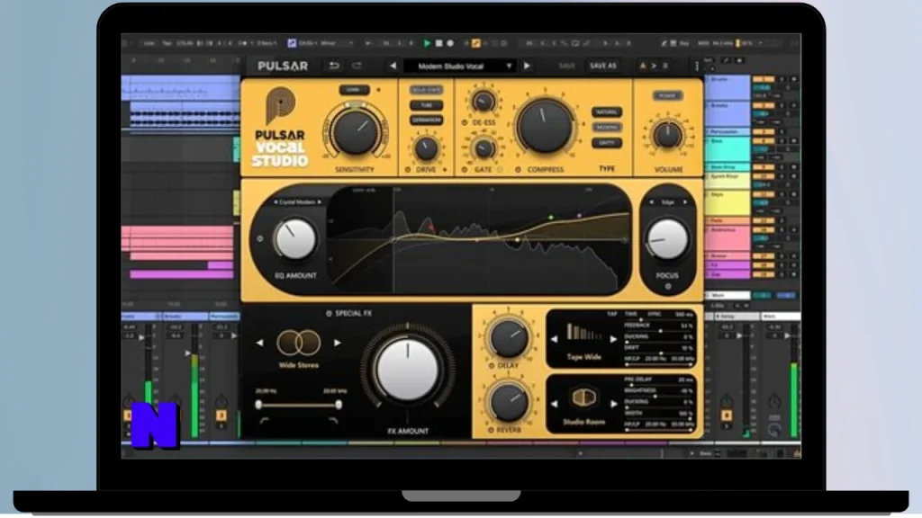Click the green Play button in DAW transport
The image size is (922, 518).
pos(427,43)
